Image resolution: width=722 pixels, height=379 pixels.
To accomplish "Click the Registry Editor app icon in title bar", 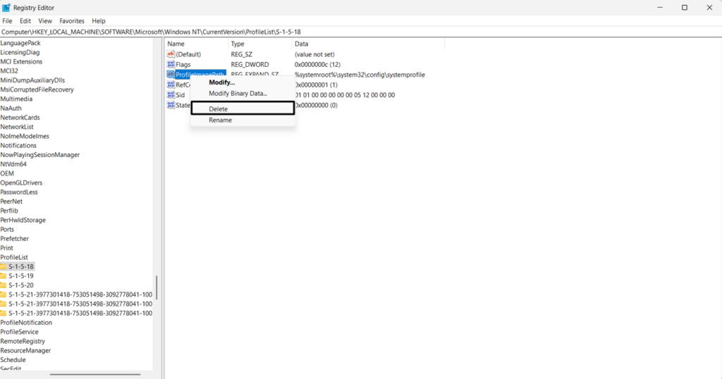I will click(x=6, y=8).
